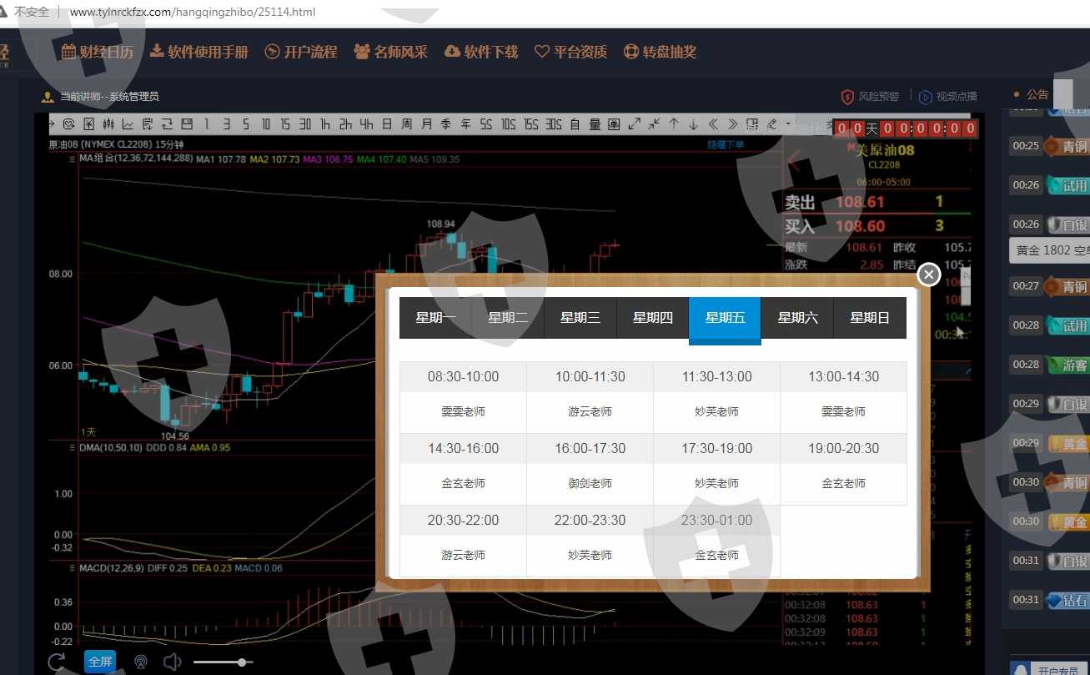Select the 1-minute period in chart toolbar
This screenshot has height=675, width=1090.
pos(206,124)
